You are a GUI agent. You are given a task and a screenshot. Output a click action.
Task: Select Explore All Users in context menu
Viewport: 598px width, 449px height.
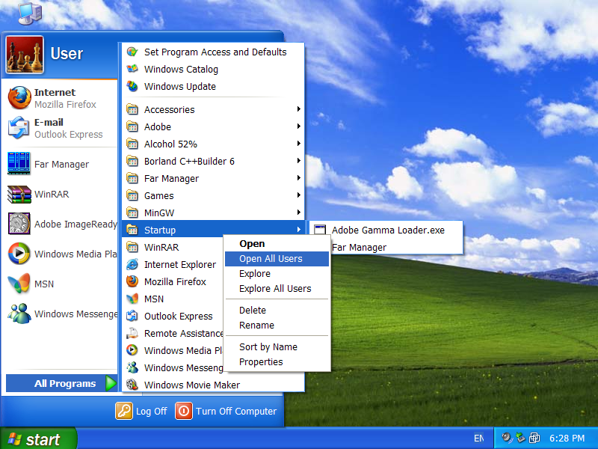click(277, 288)
